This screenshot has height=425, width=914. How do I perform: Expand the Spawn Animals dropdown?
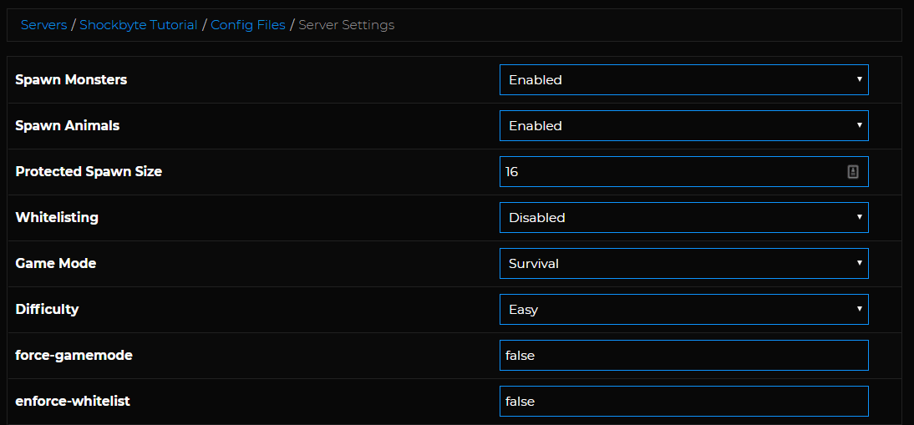[x=683, y=126]
